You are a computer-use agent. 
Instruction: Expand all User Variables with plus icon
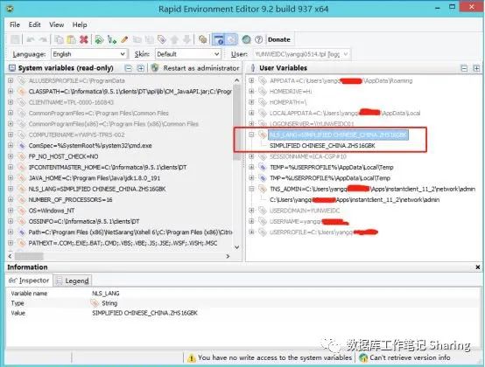click(476, 68)
